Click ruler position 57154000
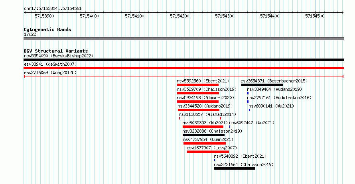The width and height of the screenshot is (355, 184). [x=89, y=16]
